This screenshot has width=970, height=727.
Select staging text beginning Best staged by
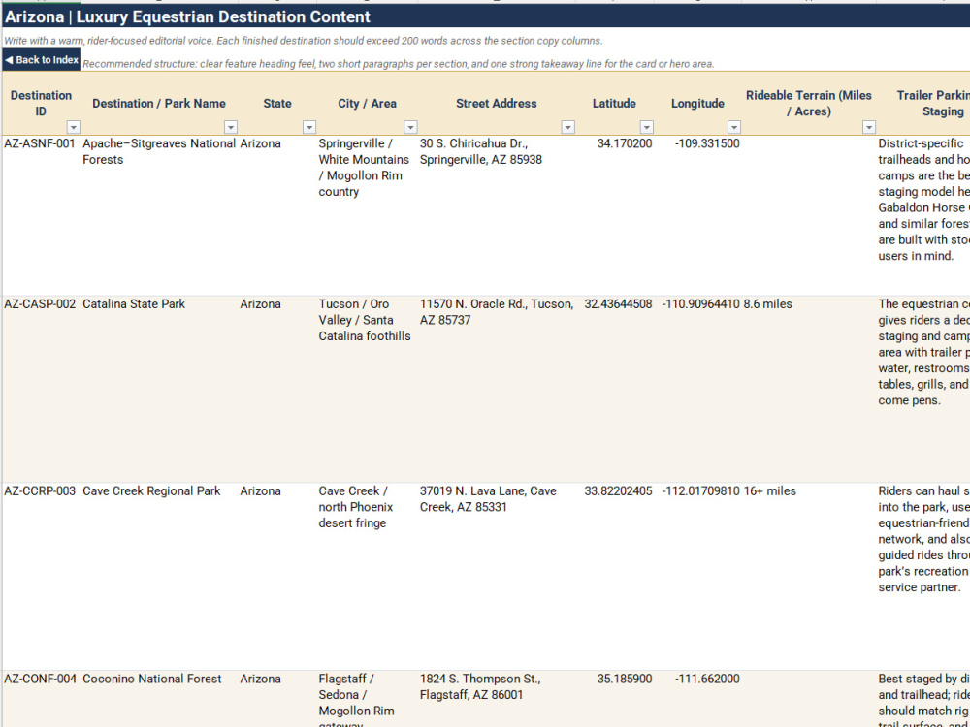coord(923,699)
